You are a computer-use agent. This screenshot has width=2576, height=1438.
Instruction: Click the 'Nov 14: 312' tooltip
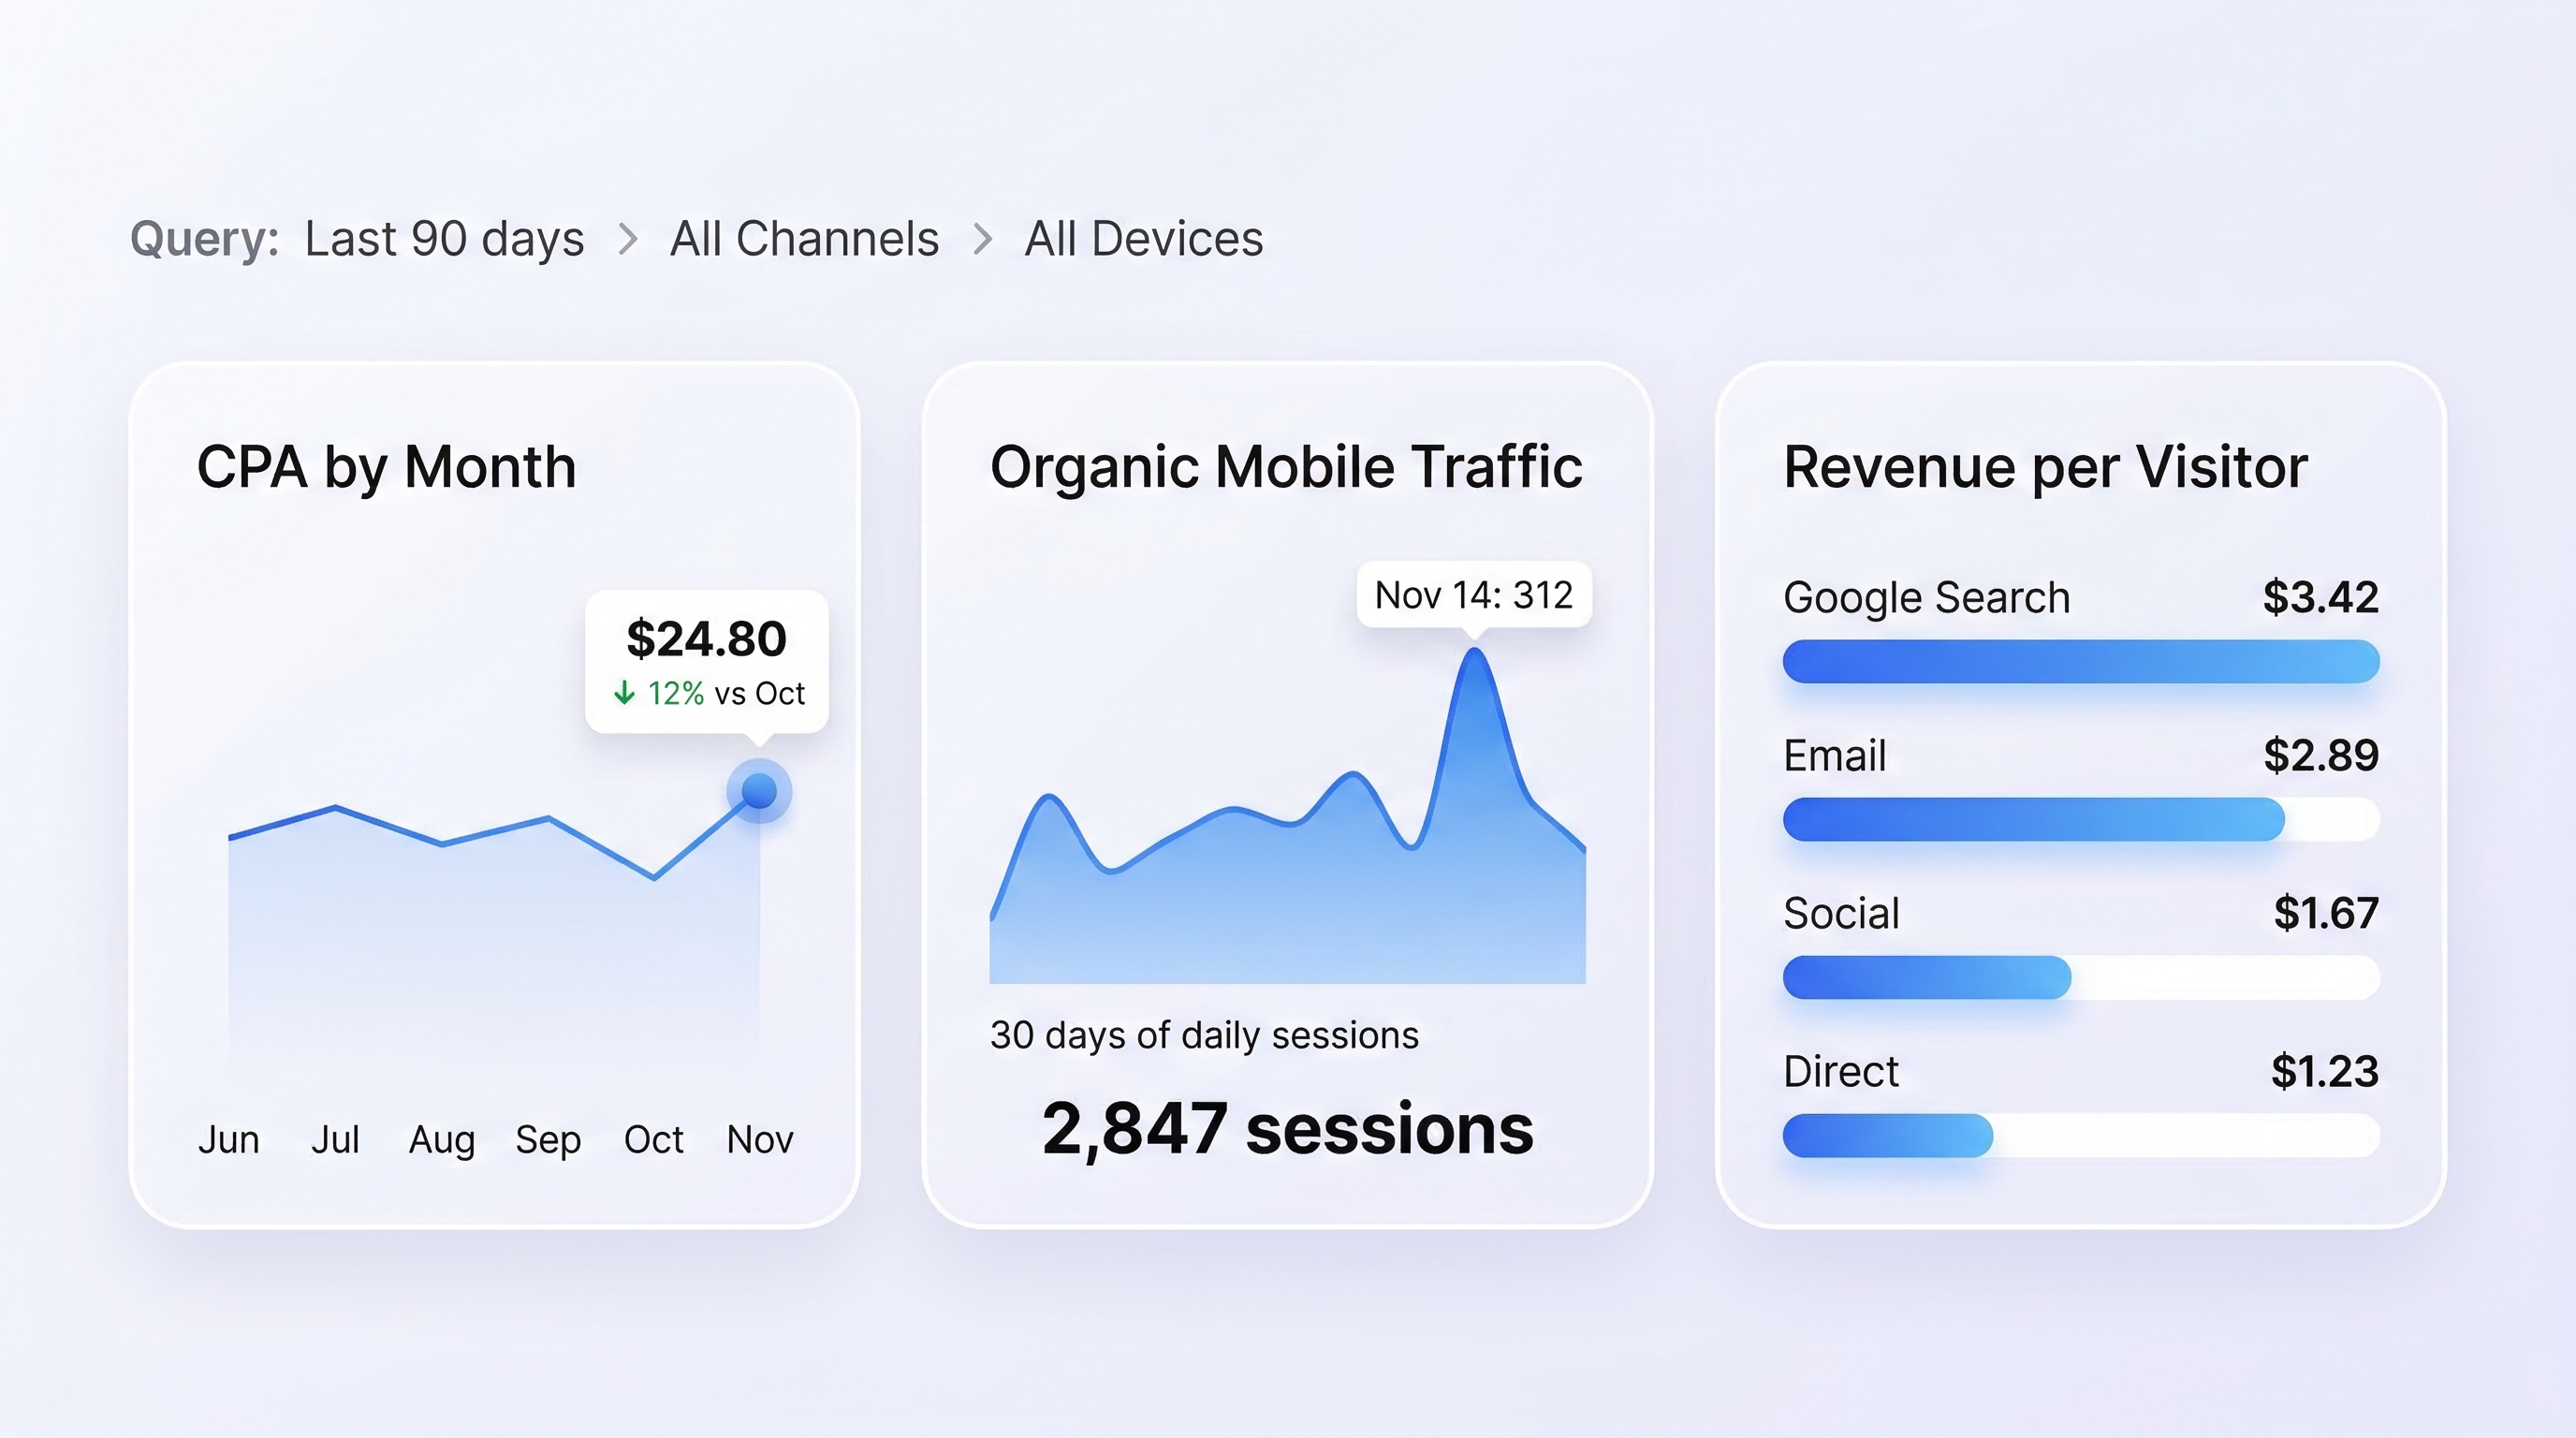(1474, 595)
